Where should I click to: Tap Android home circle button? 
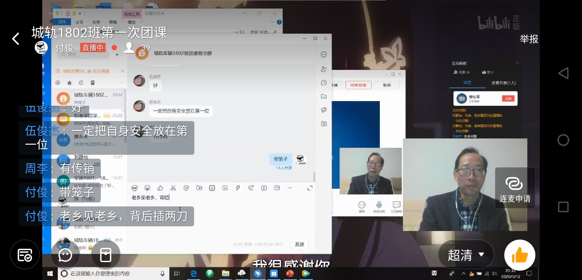[563, 140]
